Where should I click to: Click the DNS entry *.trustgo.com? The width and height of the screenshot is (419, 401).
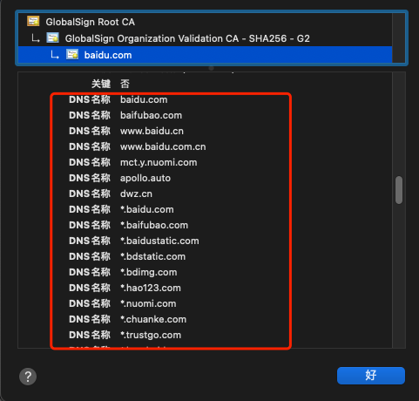tap(151, 335)
